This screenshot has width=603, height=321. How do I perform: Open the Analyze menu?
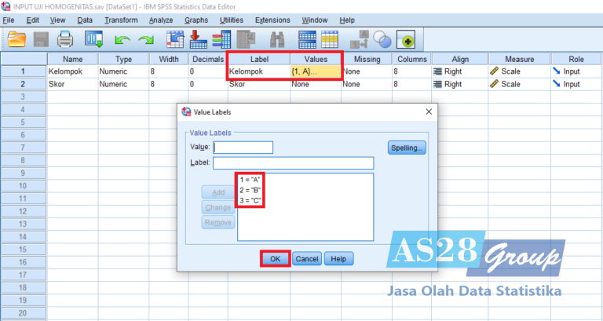click(161, 19)
